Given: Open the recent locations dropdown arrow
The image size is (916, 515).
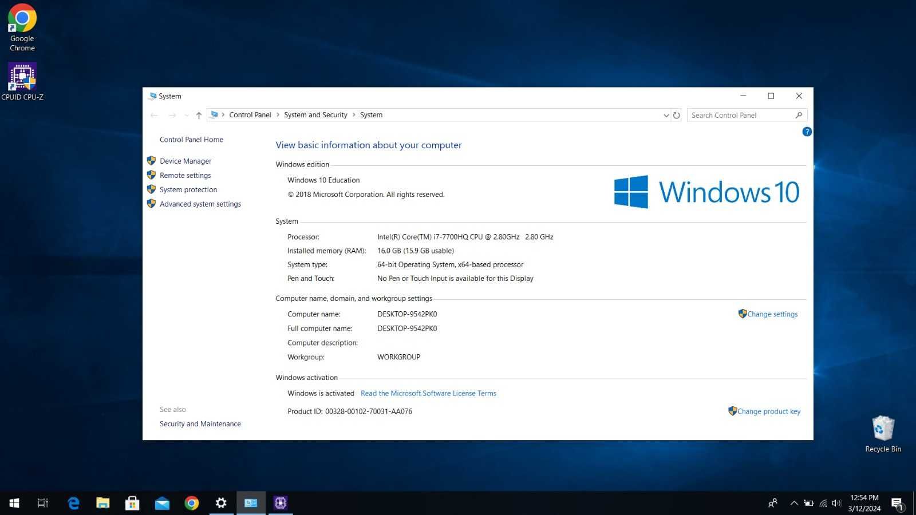Looking at the screenshot, I should point(186,115).
